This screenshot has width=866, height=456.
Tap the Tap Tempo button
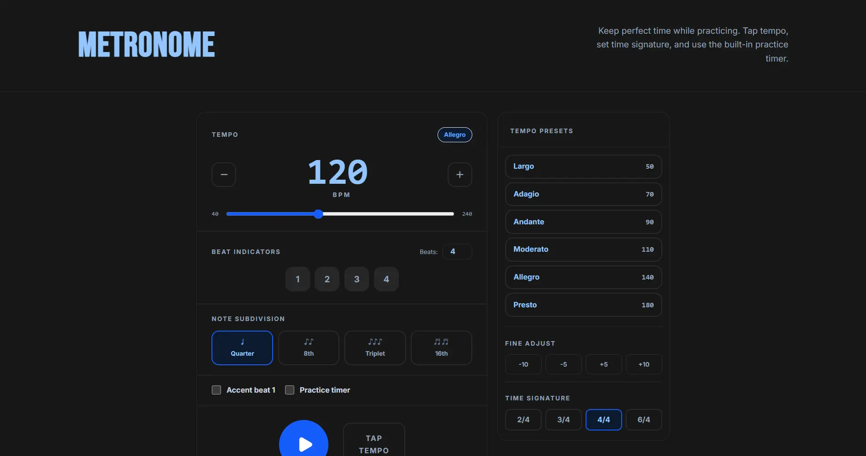[374, 440]
